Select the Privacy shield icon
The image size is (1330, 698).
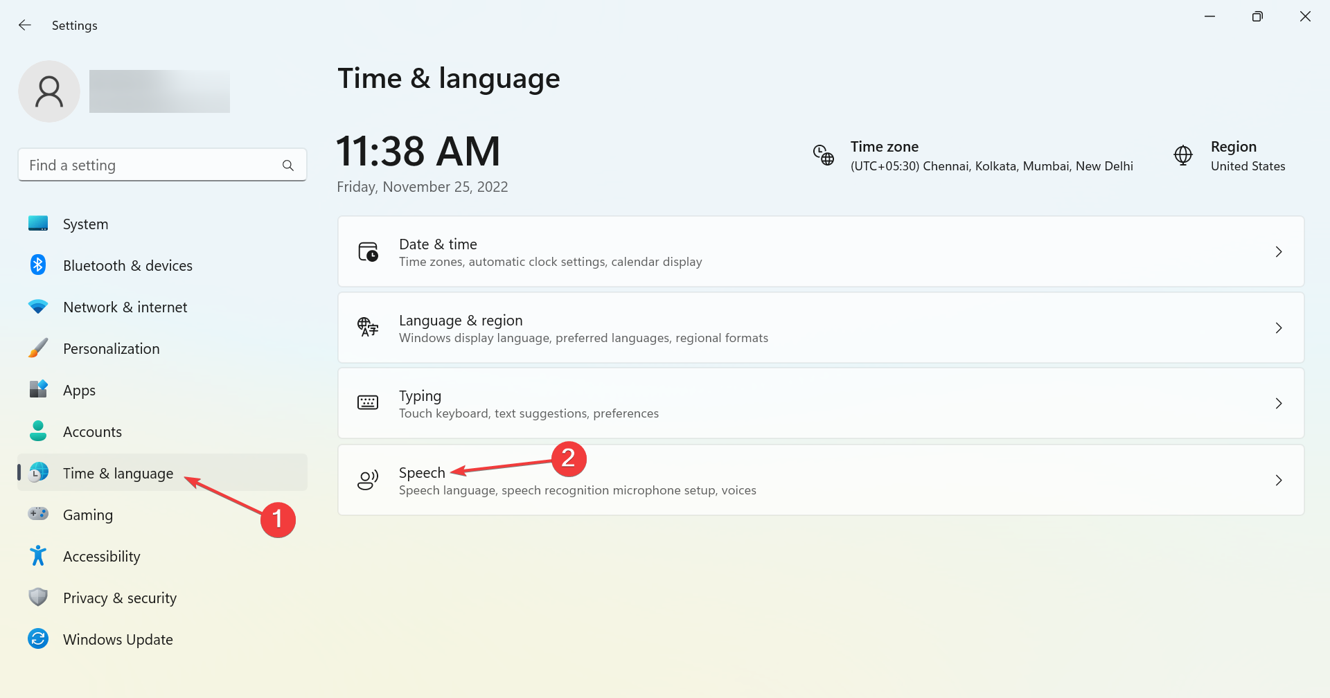click(x=38, y=597)
